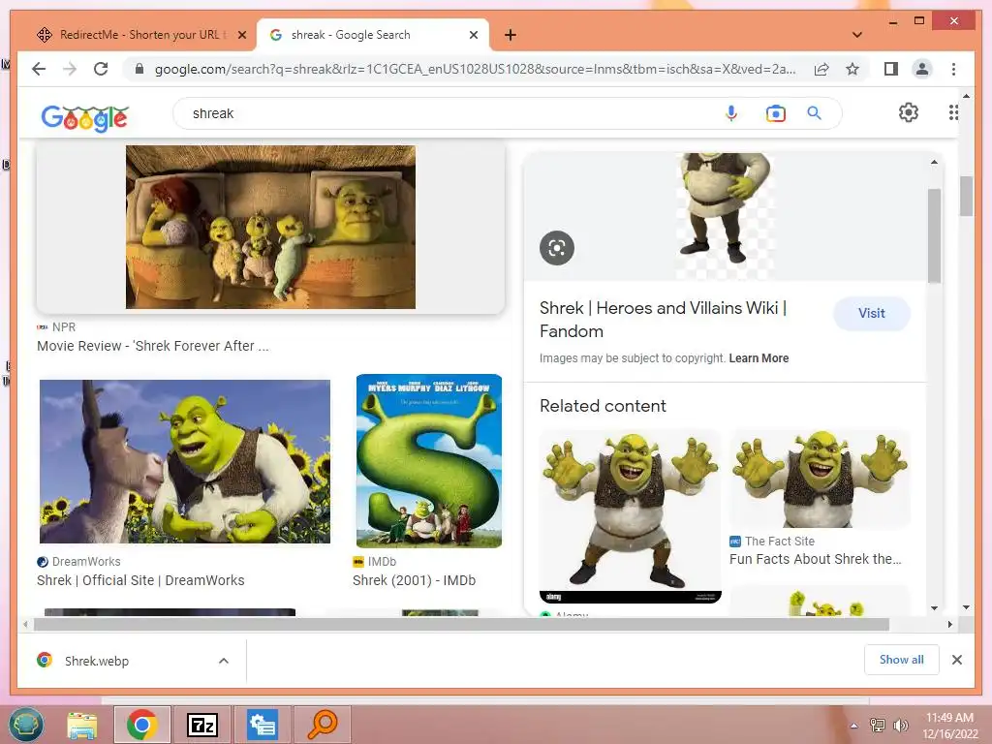Show hidden system tray icons
The width and height of the screenshot is (992, 744).
[854, 726]
